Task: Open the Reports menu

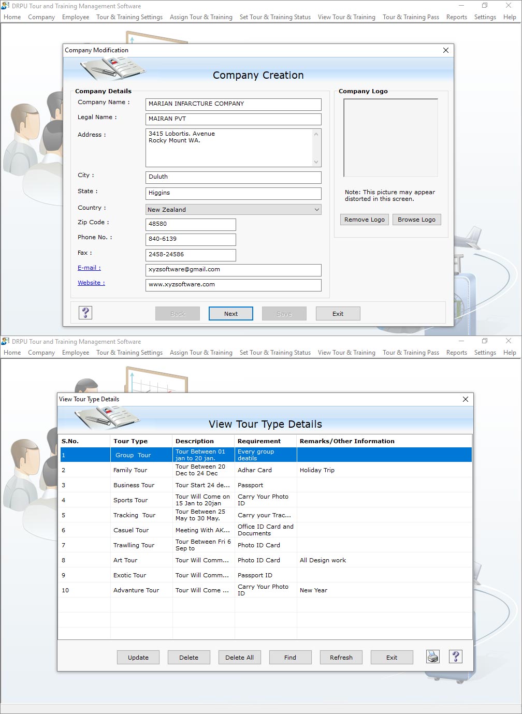Action: (x=456, y=17)
